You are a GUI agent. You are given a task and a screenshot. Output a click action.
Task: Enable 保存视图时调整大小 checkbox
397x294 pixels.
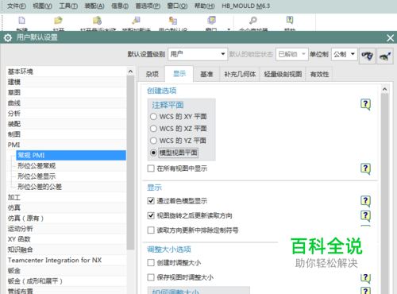click(151, 277)
